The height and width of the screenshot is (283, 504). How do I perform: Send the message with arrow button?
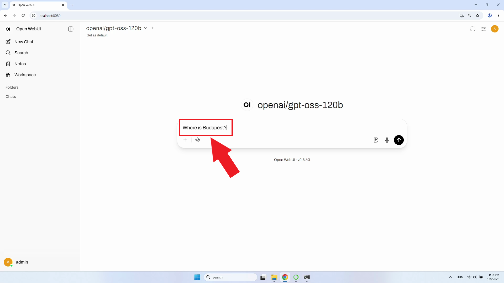pyautogui.click(x=398, y=140)
